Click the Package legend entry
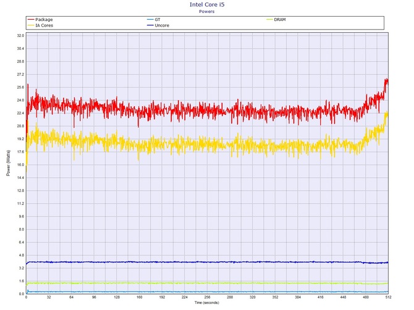 [x=40, y=20]
